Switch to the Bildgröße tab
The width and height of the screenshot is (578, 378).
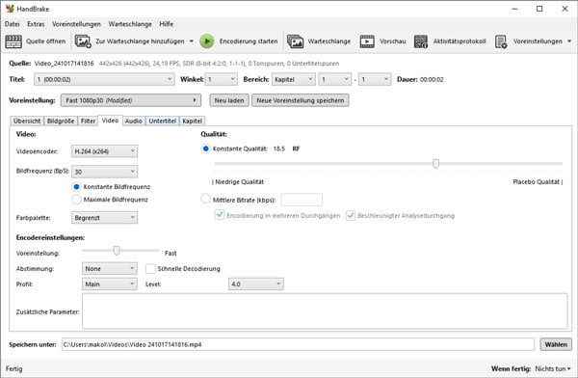pyautogui.click(x=61, y=121)
